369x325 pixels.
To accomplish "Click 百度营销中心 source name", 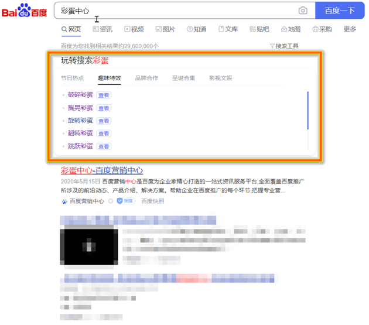I will click(87, 201).
